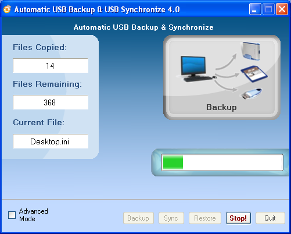Screen dimensions: 291x234
Task: Click the Restore button
Action: 205,218
